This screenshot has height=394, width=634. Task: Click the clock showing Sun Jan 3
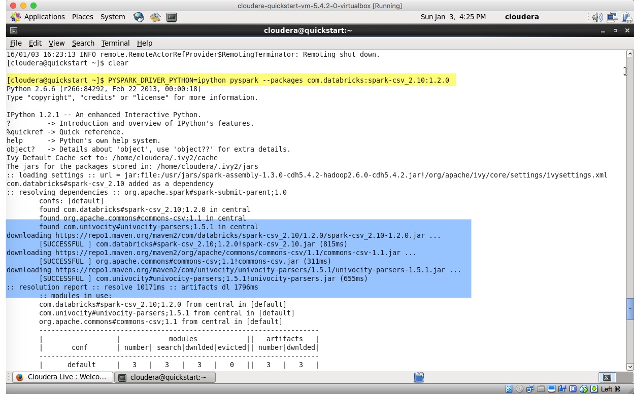(x=453, y=17)
